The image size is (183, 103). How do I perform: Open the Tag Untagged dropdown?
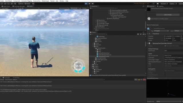pos(161,31)
